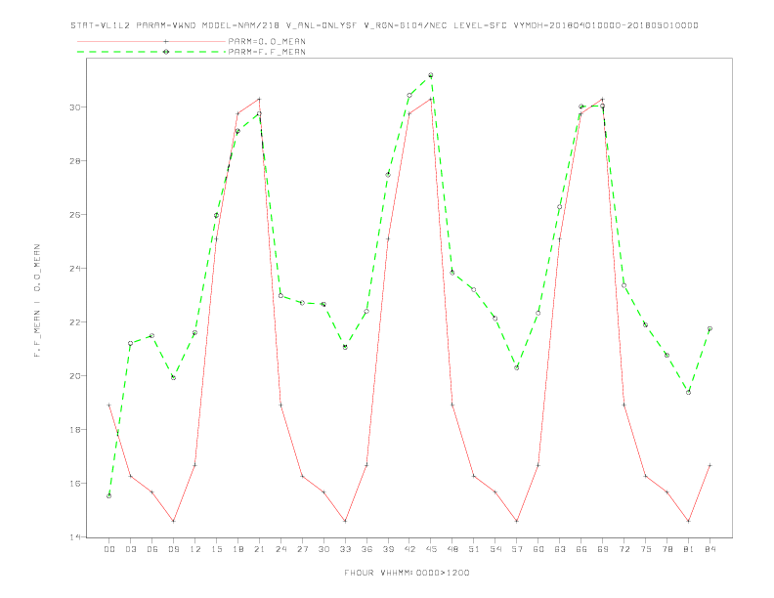The height and width of the screenshot is (598, 774).
Task: Click x-axis forecast hour label 54
Action: coord(495,549)
